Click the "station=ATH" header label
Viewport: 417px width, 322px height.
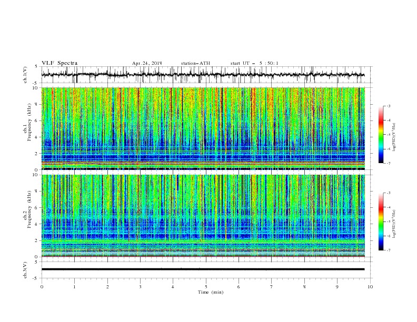[x=195, y=63]
